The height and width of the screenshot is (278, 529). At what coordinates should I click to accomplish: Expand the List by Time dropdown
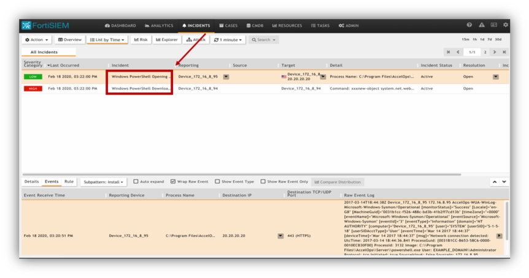click(x=107, y=40)
